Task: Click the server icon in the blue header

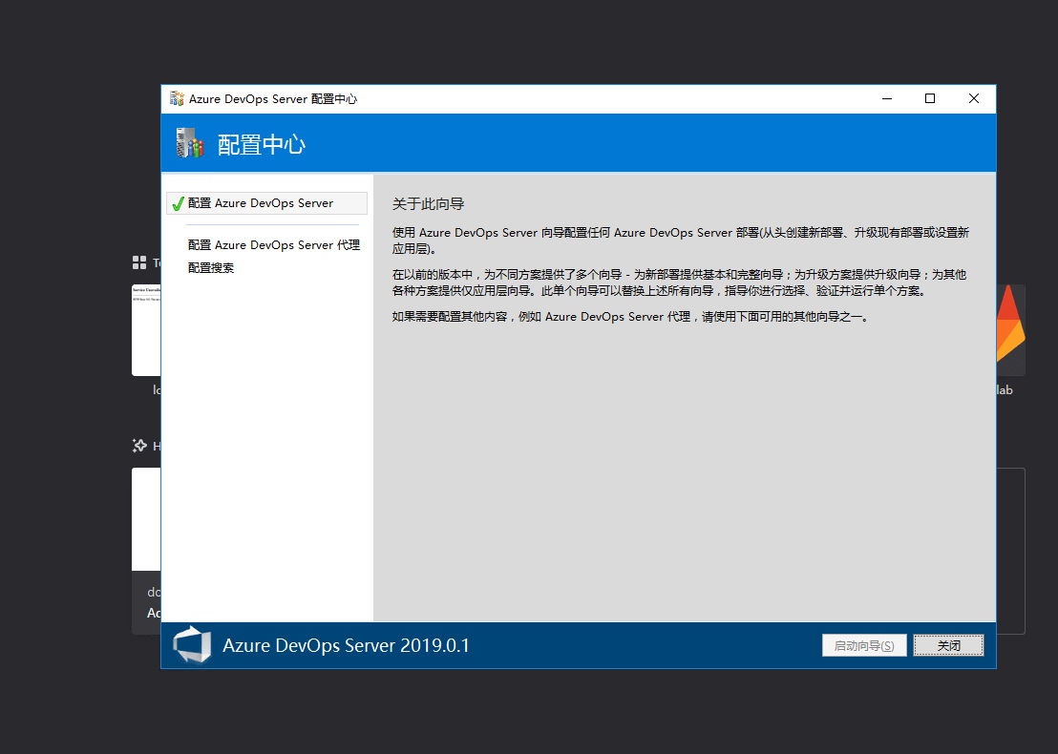Action: pyautogui.click(x=189, y=143)
